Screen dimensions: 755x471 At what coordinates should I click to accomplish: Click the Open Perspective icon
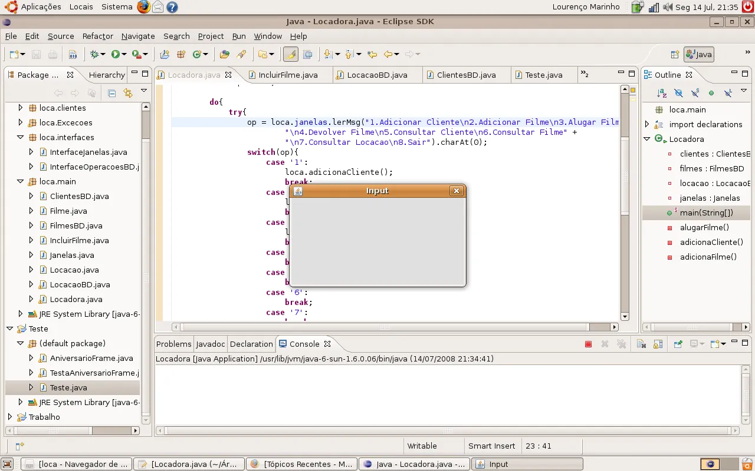pos(675,54)
